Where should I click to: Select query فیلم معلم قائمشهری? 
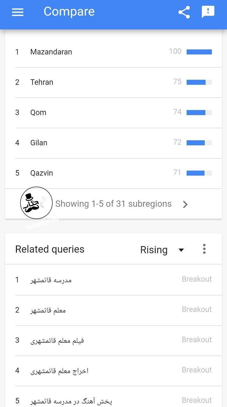click(57, 341)
